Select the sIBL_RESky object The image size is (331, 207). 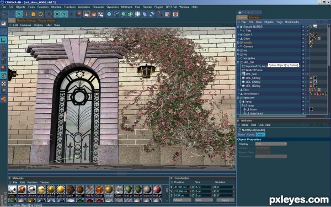(x=253, y=78)
